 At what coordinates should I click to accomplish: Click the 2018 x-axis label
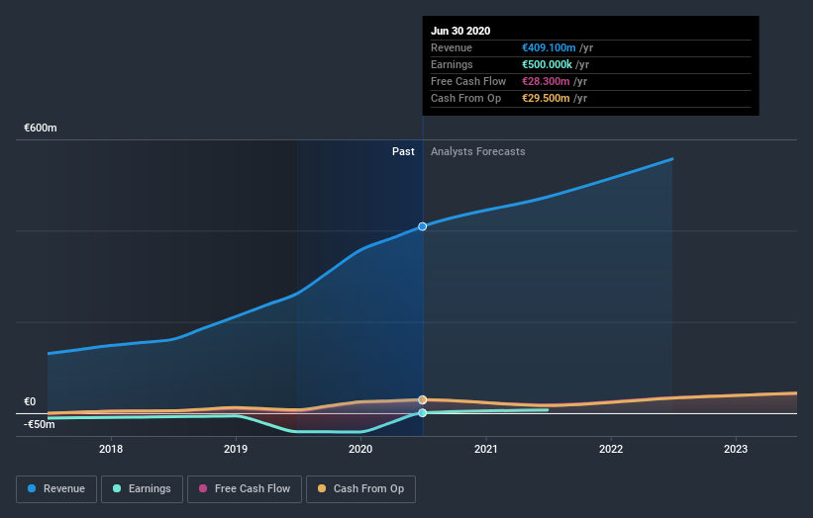coord(111,449)
